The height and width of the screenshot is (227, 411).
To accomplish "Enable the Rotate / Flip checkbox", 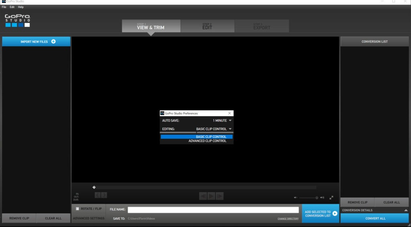I will [77, 209].
